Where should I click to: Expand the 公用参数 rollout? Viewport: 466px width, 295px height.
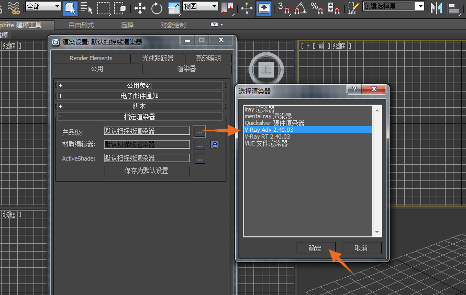139,85
